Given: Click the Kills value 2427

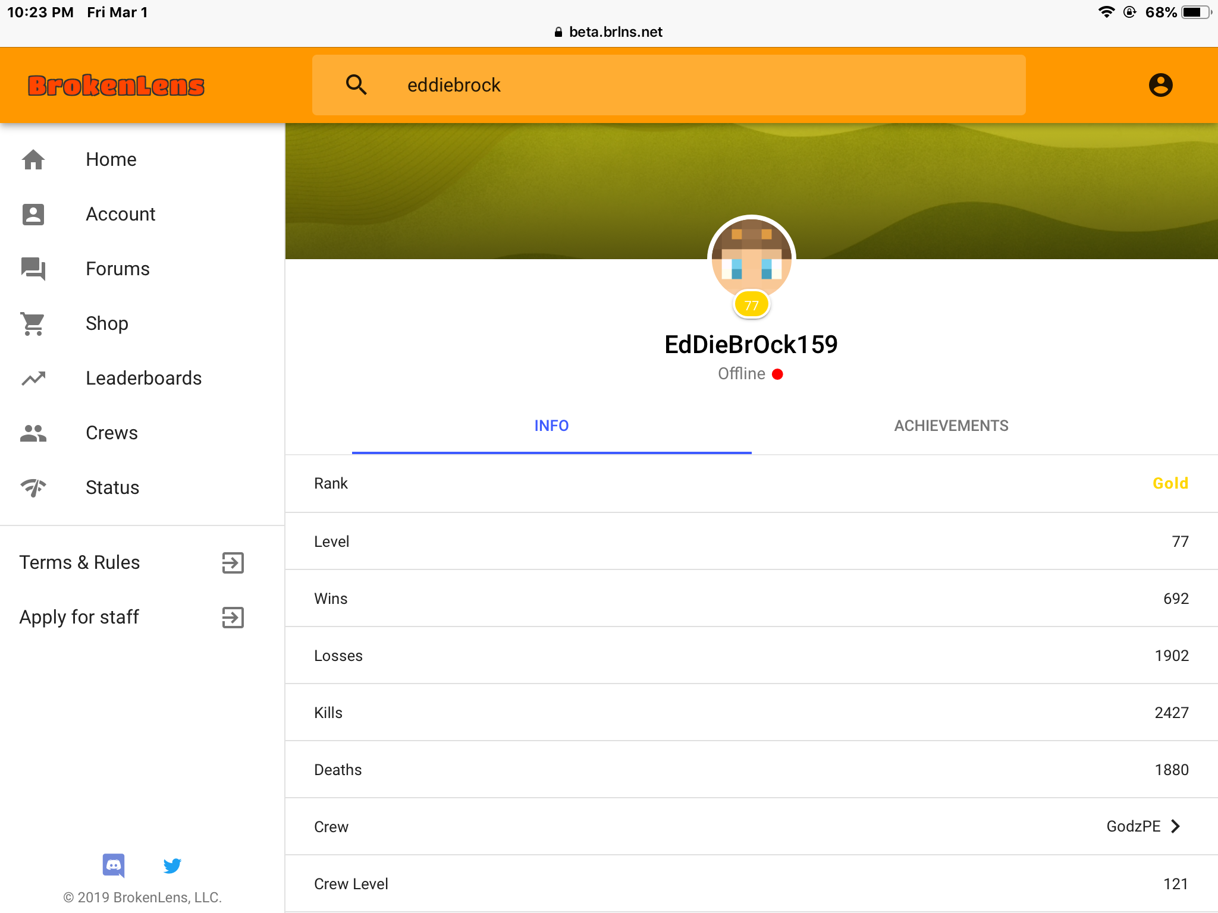Looking at the screenshot, I should [1172, 713].
